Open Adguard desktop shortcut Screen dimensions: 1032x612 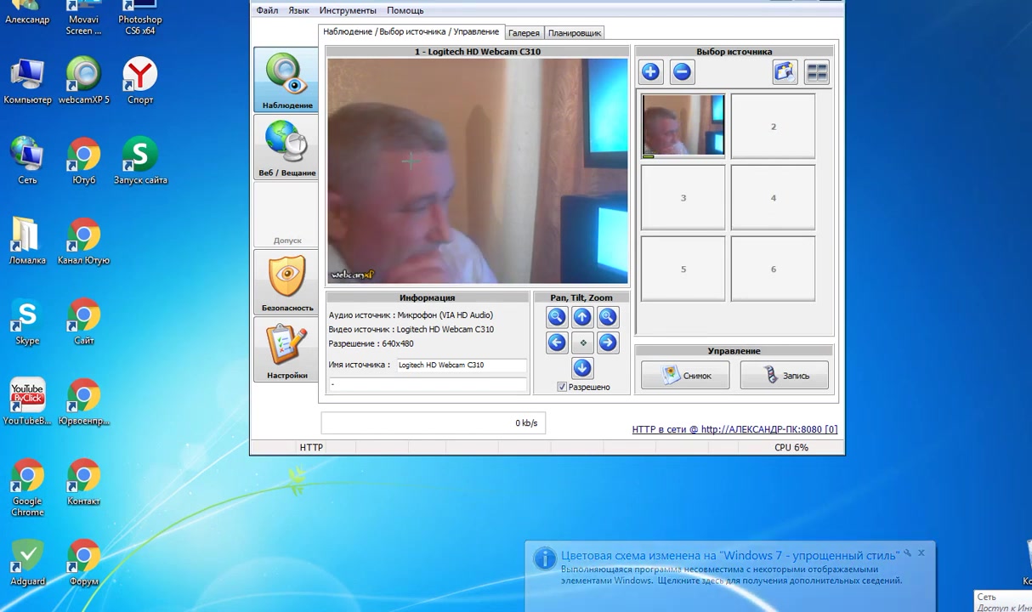coord(27,563)
